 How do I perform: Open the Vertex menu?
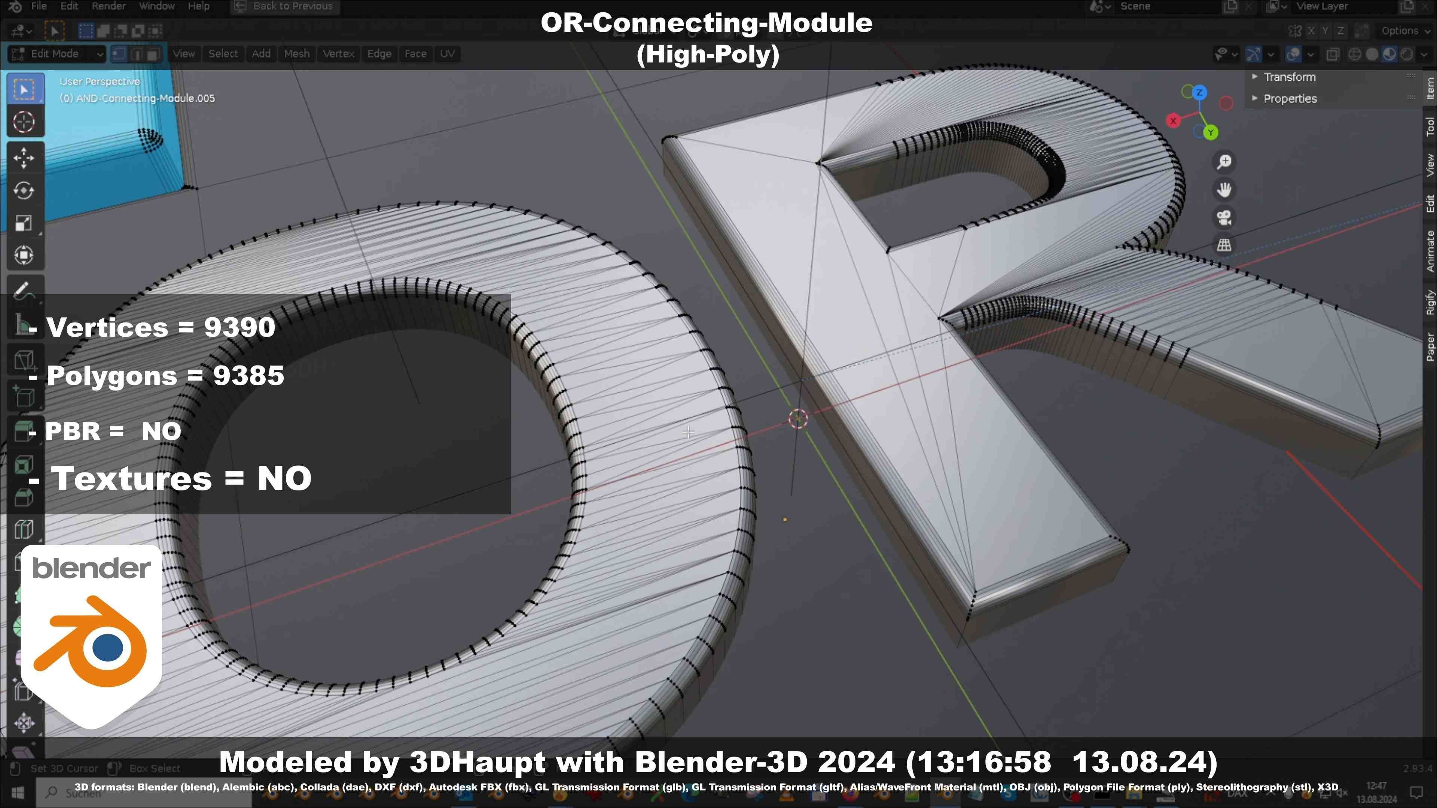(x=339, y=54)
